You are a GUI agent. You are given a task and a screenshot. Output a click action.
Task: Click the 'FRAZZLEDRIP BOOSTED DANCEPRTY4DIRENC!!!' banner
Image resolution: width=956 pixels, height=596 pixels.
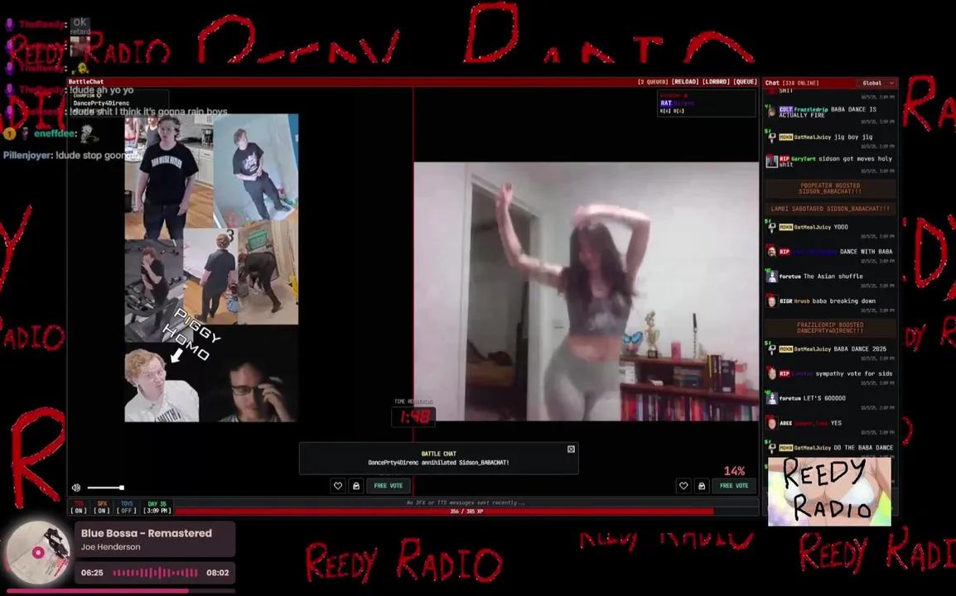pos(830,328)
